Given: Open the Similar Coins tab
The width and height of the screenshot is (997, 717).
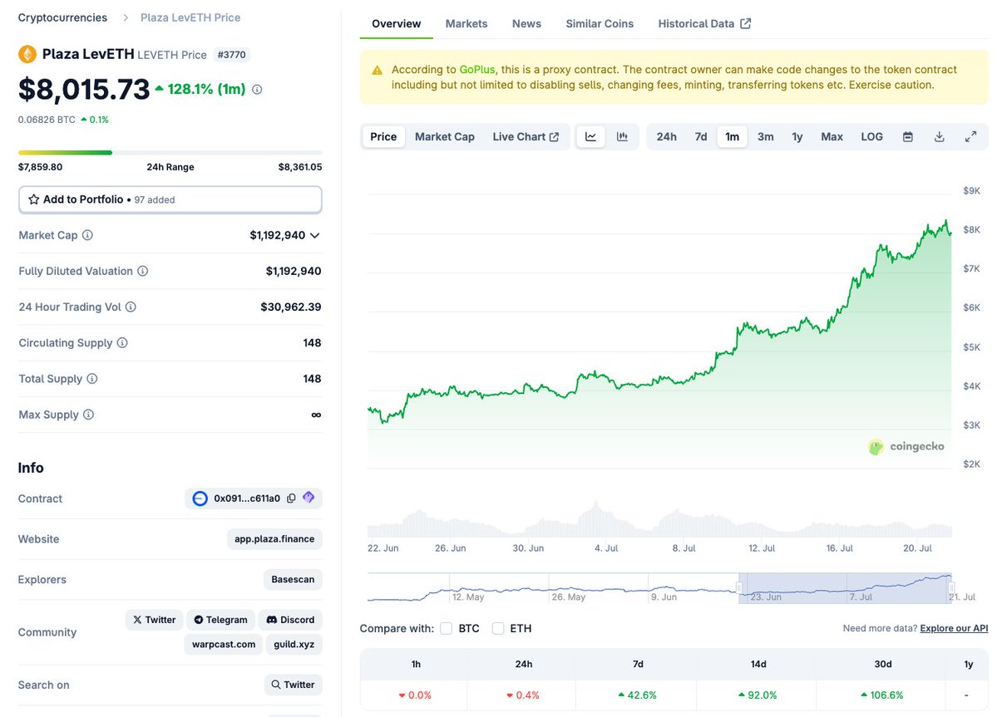Looking at the screenshot, I should coord(600,23).
